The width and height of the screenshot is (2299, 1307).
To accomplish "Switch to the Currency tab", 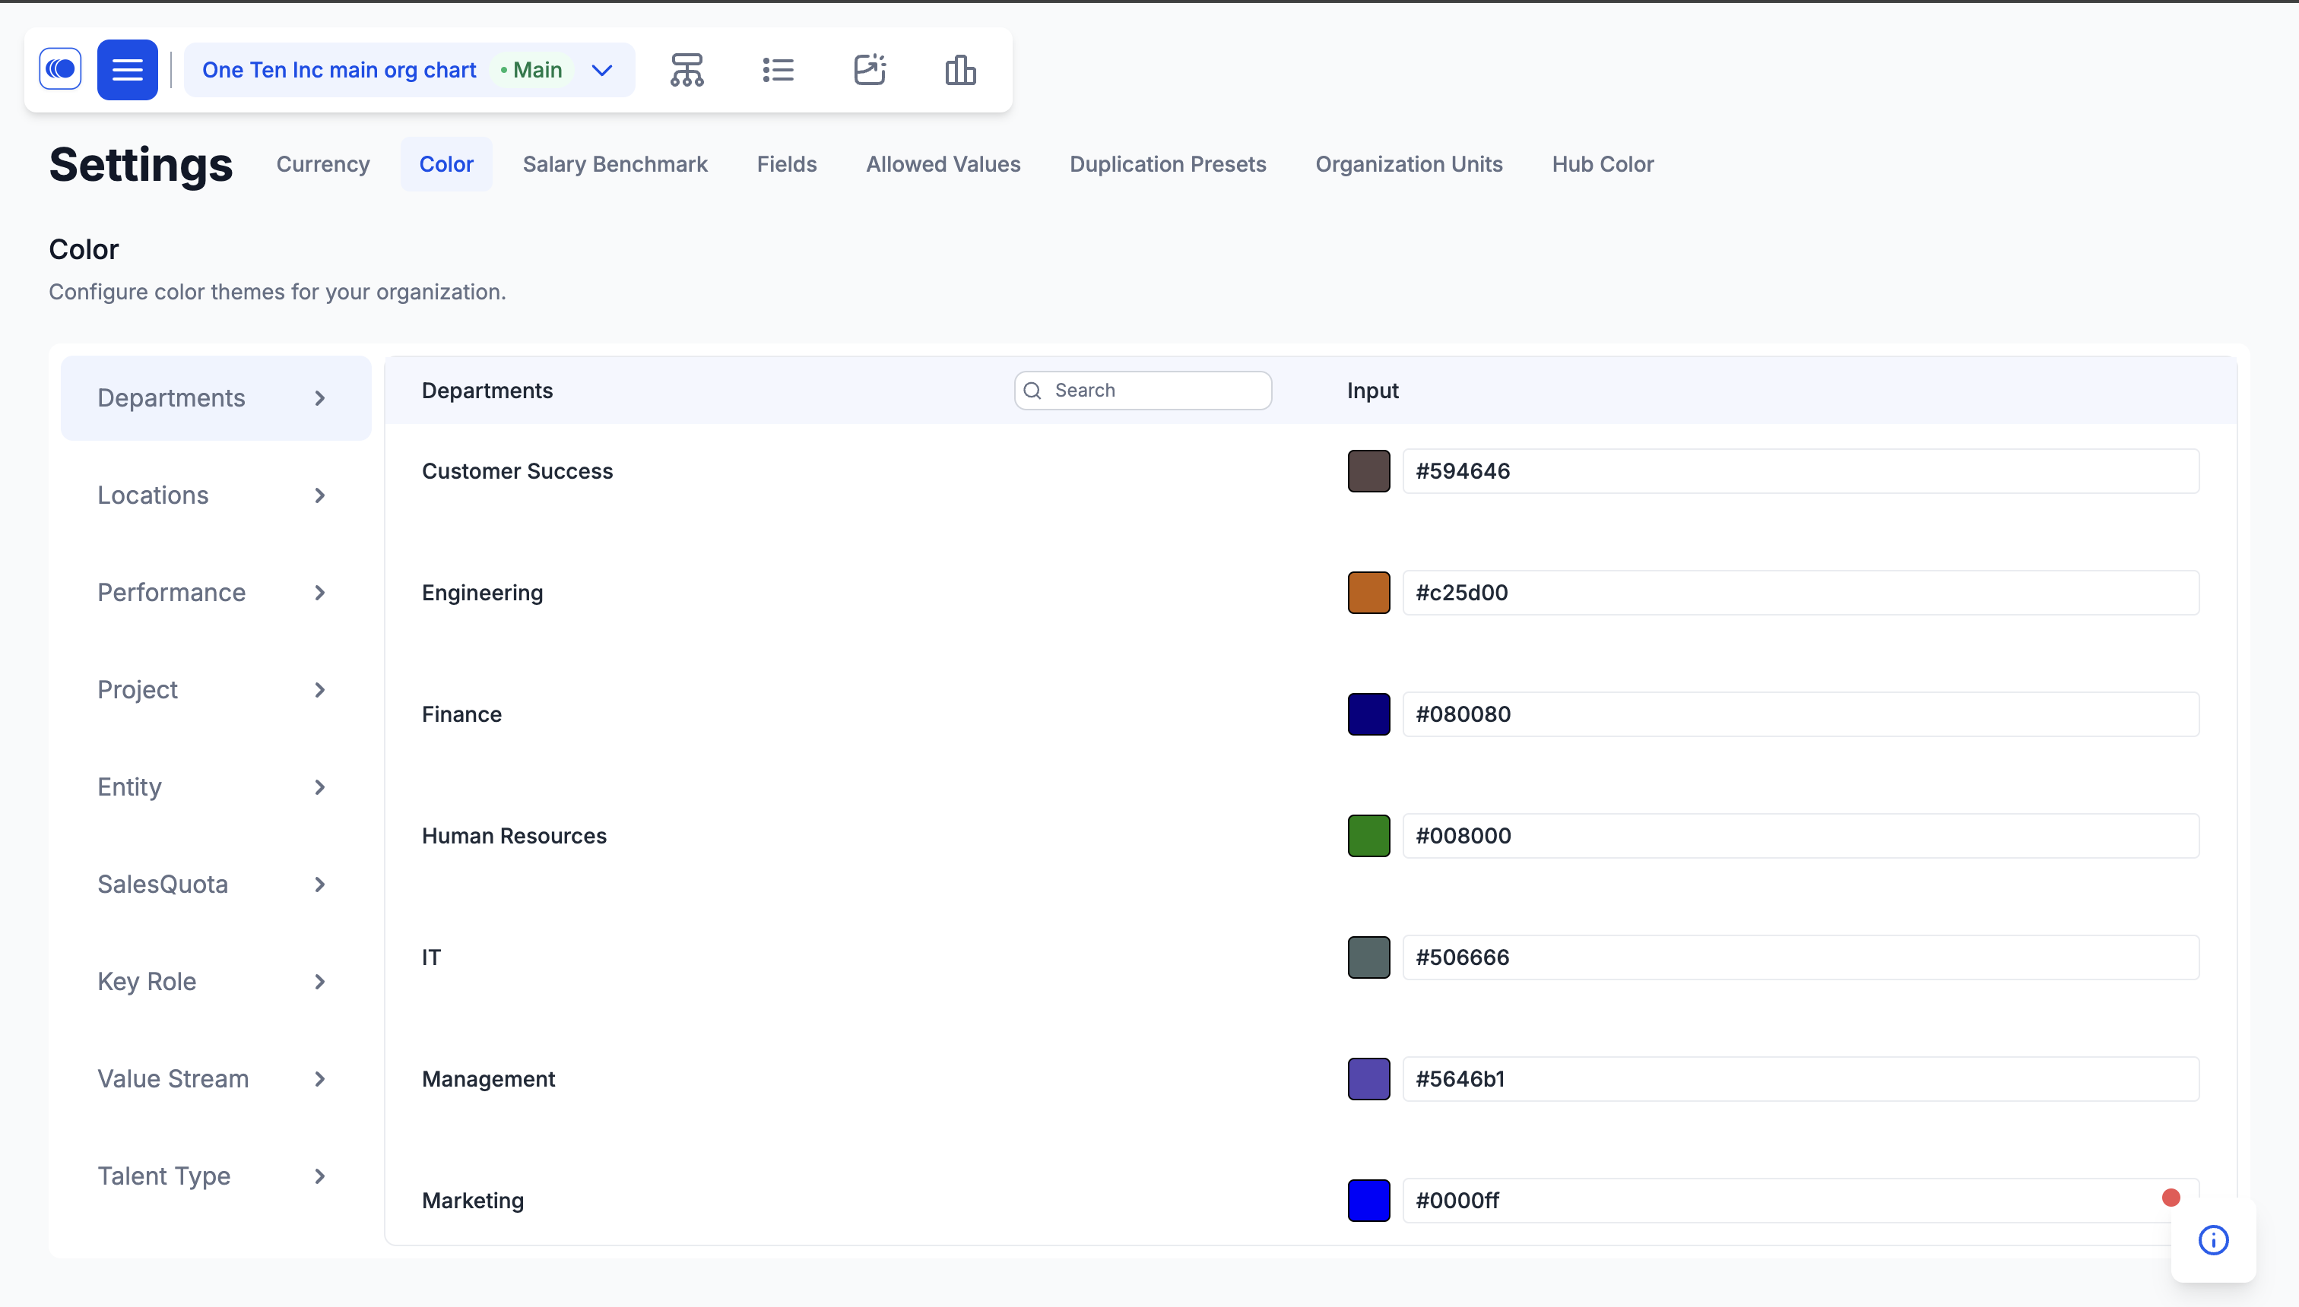I will 323,164.
